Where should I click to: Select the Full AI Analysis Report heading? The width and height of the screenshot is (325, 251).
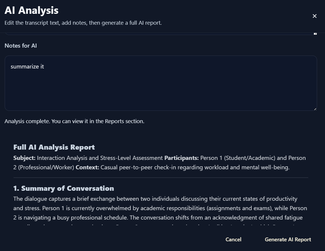(54, 147)
